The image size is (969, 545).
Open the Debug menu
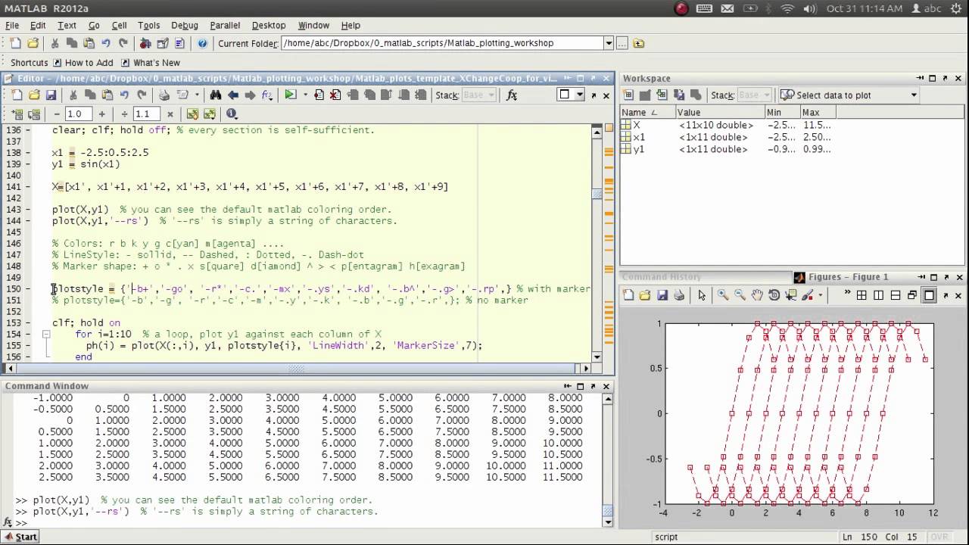pos(184,25)
